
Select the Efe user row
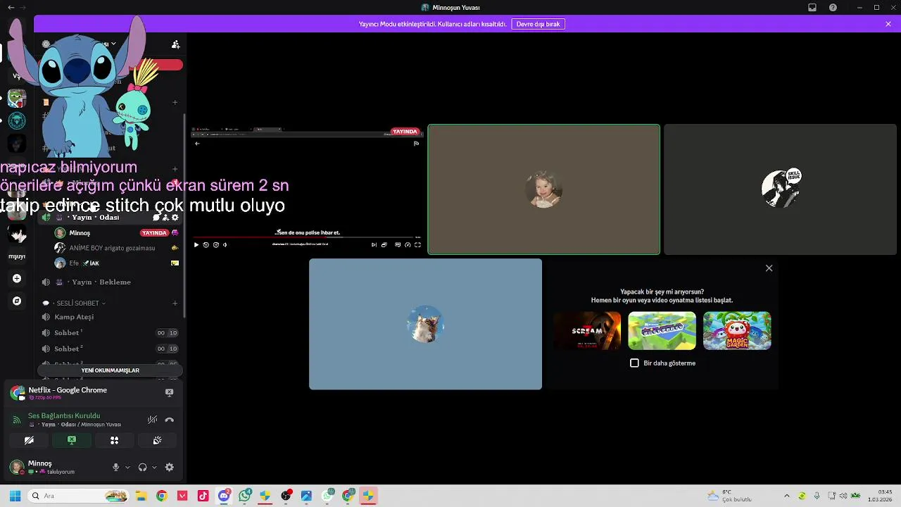(x=111, y=263)
